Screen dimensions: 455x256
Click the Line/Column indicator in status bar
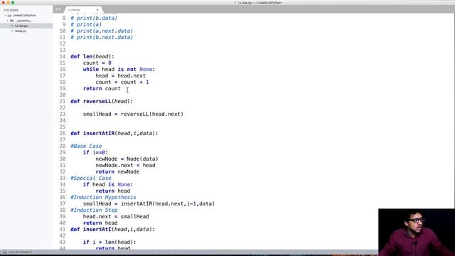[x=21, y=252]
